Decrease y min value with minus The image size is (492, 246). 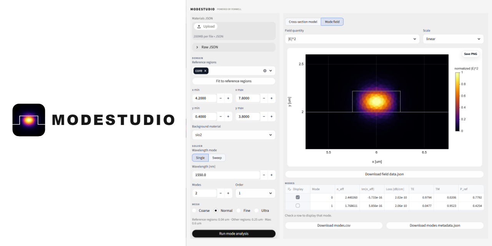coord(221,116)
